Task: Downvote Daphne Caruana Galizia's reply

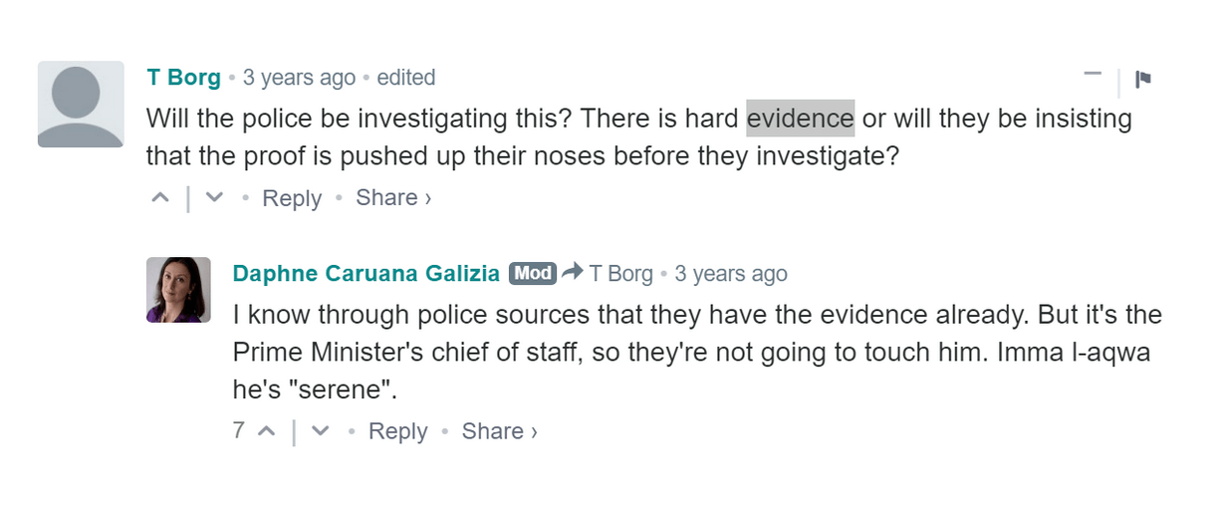Action: coord(320,431)
